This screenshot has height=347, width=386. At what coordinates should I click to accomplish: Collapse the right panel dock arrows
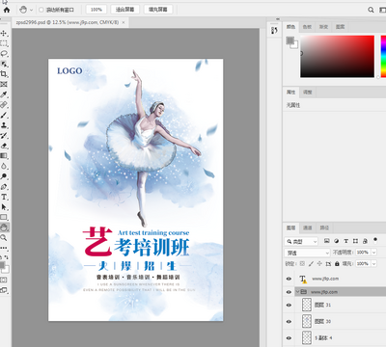coord(278,19)
